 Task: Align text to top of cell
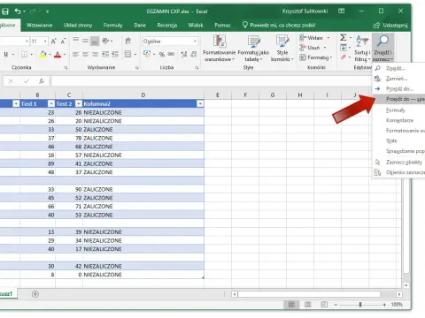point(76,40)
